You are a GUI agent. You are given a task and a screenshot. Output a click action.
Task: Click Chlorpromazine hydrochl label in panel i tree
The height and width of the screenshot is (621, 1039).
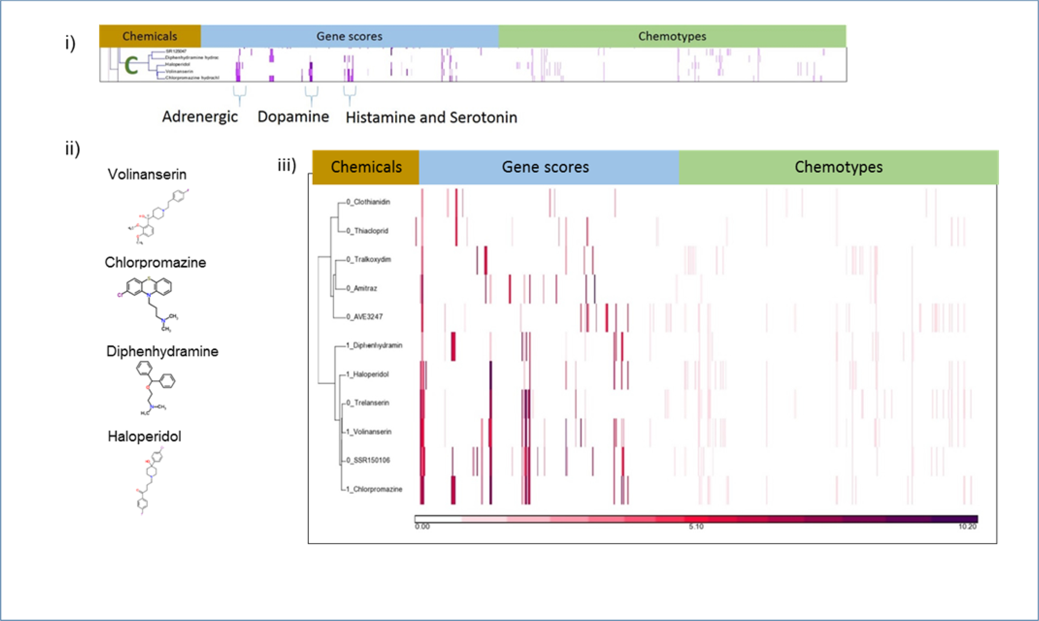click(192, 78)
